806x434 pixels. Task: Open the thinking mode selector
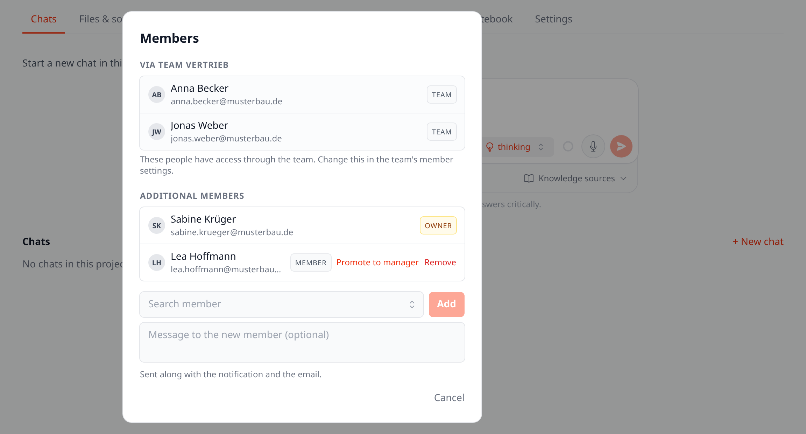coord(518,147)
